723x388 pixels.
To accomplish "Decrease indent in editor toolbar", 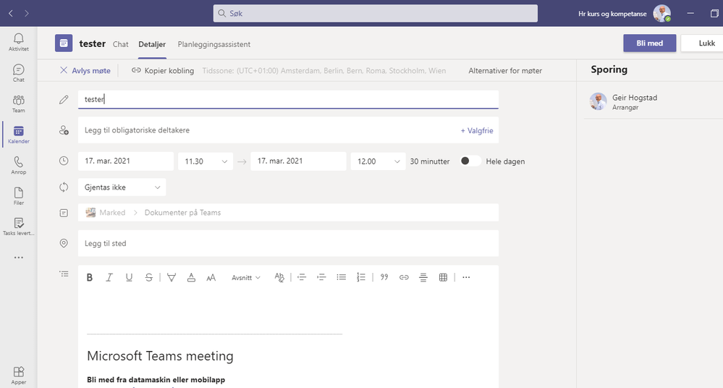I will coord(302,277).
